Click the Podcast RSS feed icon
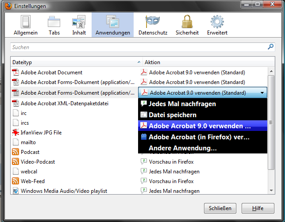The width and height of the screenshot is (285, 222). (15, 152)
